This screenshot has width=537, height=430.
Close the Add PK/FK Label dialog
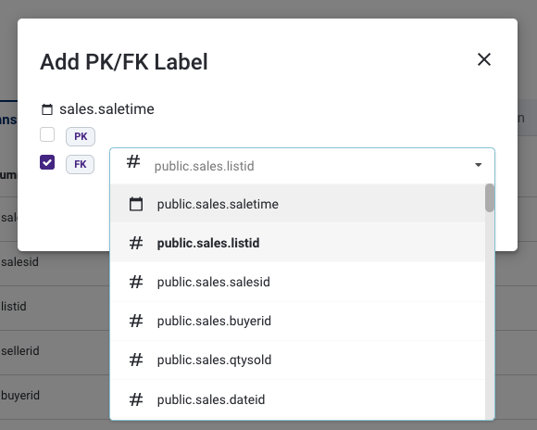pyautogui.click(x=484, y=59)
